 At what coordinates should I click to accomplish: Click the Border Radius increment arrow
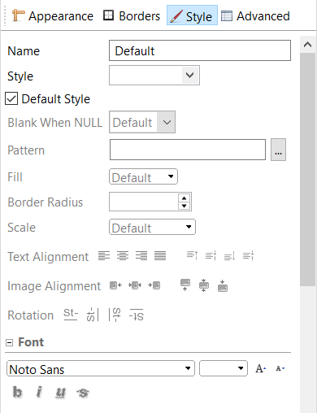click(x=185, y=198)
